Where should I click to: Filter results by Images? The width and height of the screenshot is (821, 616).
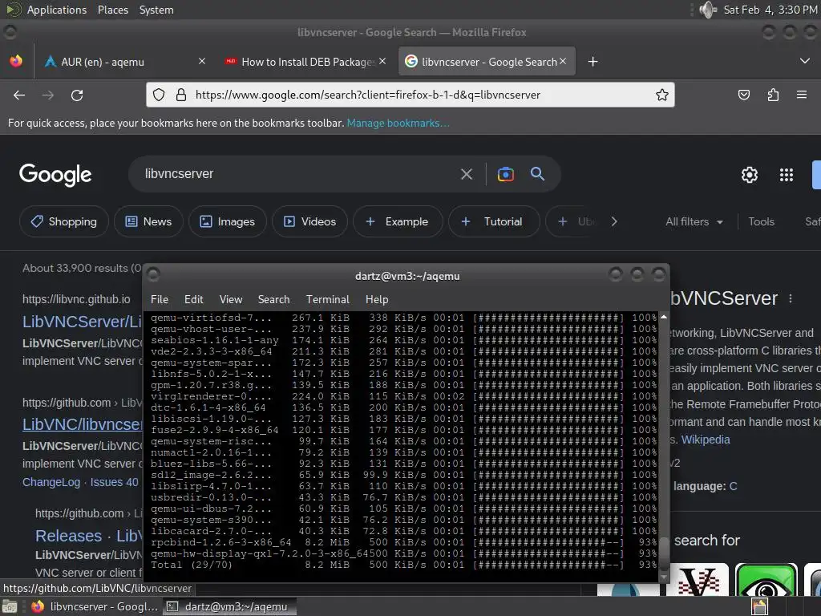(227, 221)
